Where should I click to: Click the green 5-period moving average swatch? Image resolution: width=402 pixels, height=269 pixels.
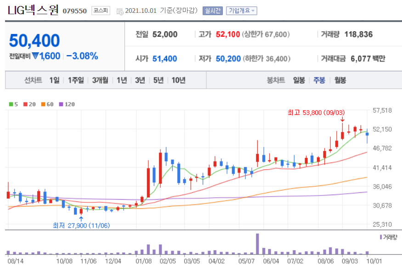point(11,104)
